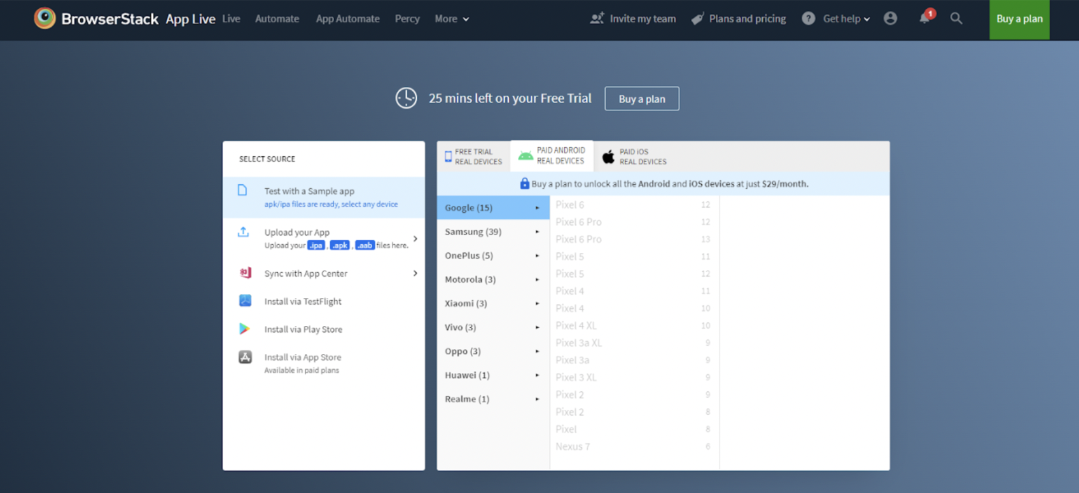Open the App Automate menu item

pos(347,19)
